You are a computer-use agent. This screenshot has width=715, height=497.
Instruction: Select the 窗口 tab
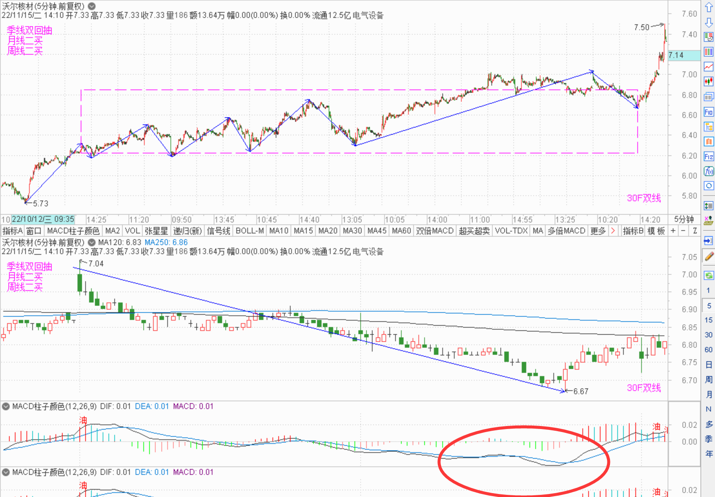(34, 231)
